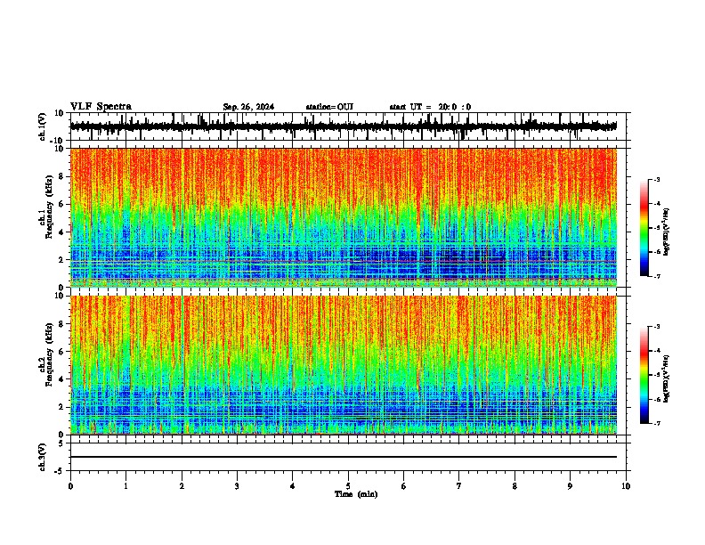This screenshot has width=705, height=545.
Task: Click the time axis tick label "5"
Action: 348,486
